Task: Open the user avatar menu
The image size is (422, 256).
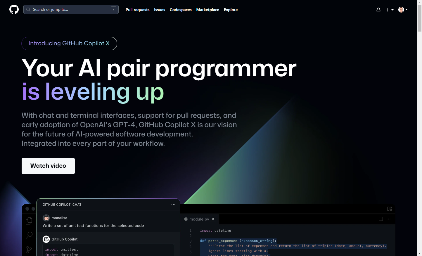Action: click(x=403, y=10)
